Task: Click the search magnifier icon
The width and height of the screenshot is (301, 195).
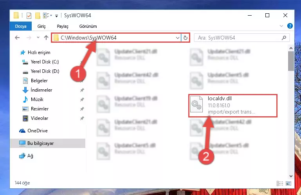Action: click(x=284, y=38)
